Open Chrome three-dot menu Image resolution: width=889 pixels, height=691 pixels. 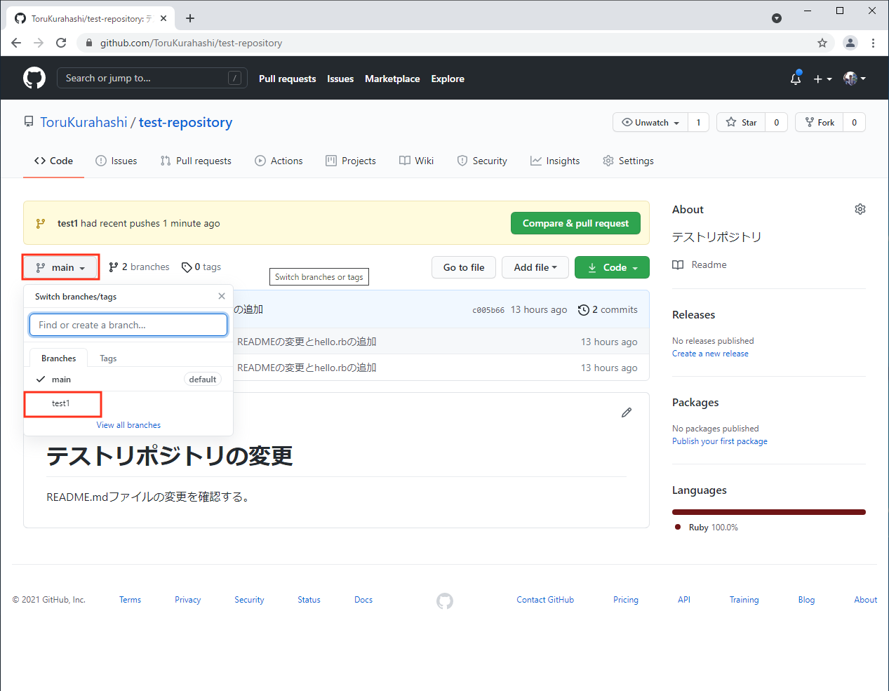pyautogui.click(x=873, y=43)
